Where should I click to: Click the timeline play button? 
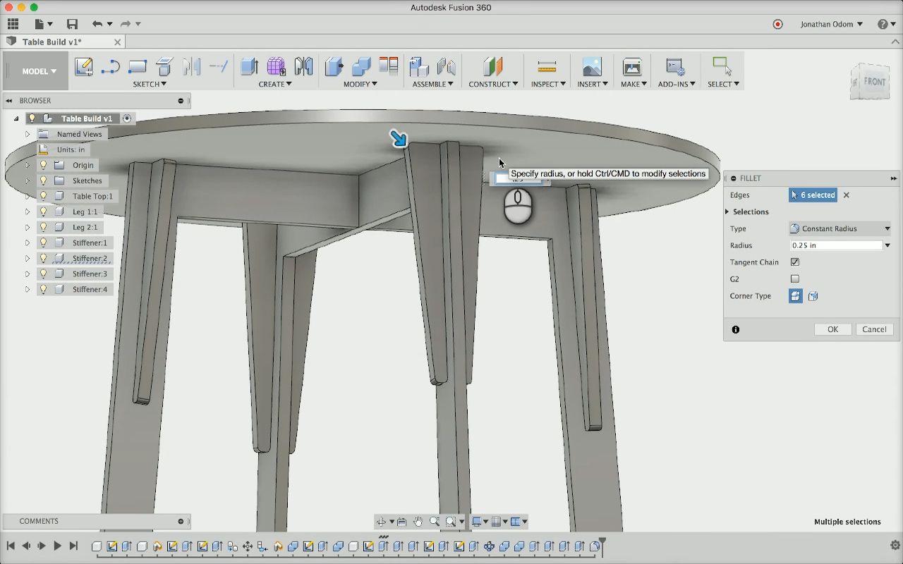pyautogui.click(x=57, y=546)
